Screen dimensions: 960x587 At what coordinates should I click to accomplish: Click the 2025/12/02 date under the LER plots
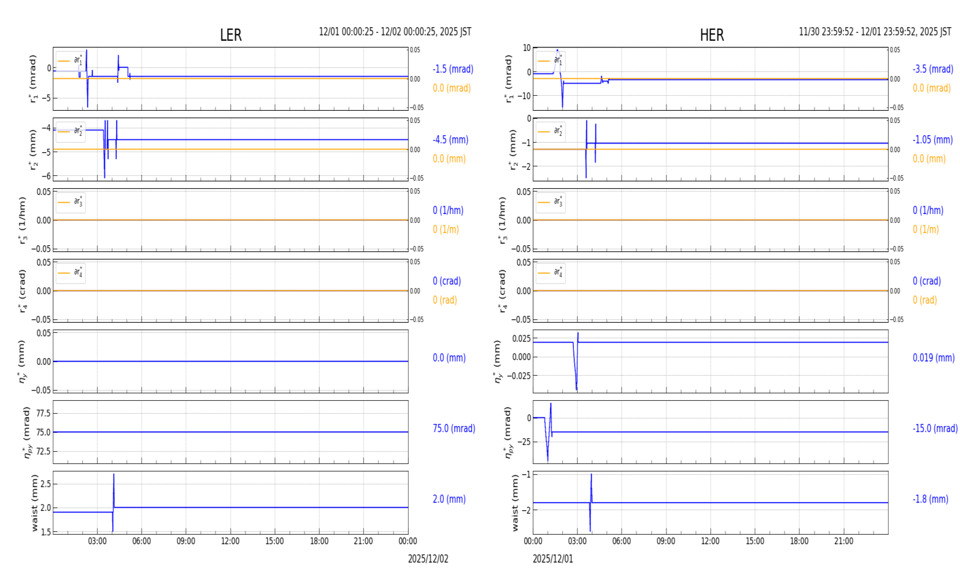coord(428,559)
